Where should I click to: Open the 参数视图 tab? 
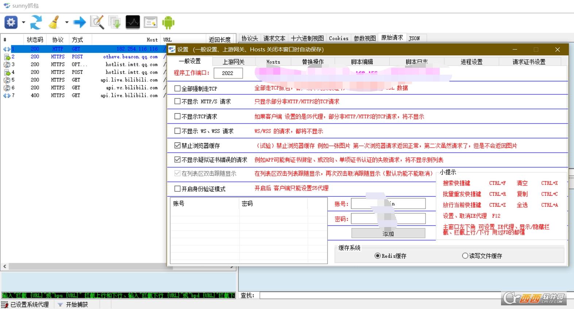coord(365,38)
